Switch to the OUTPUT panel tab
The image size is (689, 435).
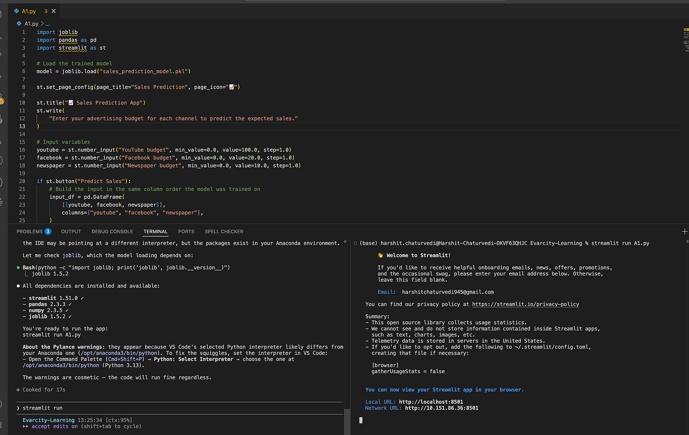71,231
